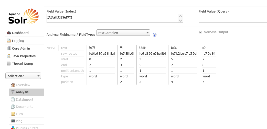This screenshot has height=129, width=267.
Task: Open the Files link
Action: [19, 114]
